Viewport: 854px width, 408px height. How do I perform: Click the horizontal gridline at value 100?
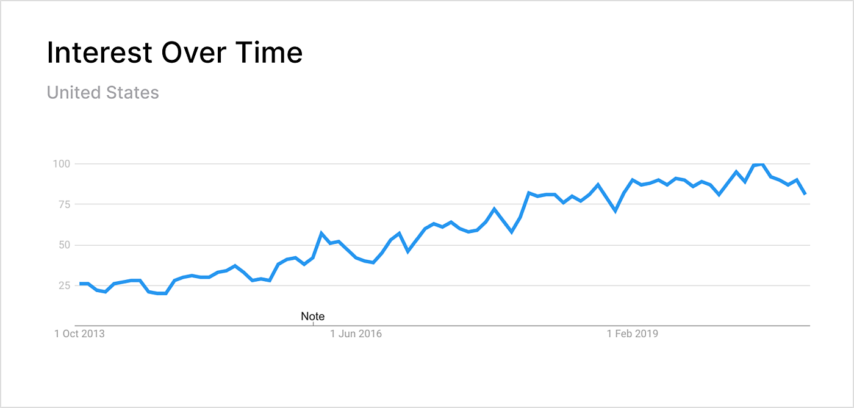click(427, 164)
